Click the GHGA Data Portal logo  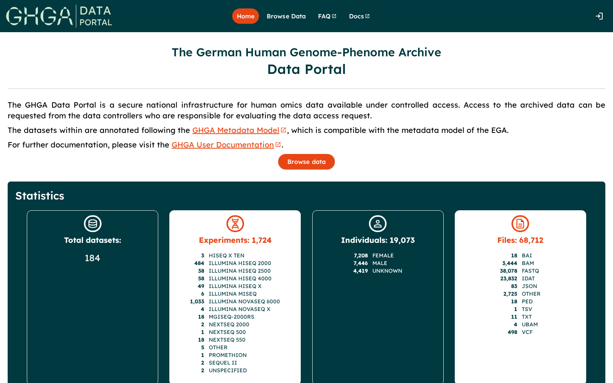pos(59,16)
